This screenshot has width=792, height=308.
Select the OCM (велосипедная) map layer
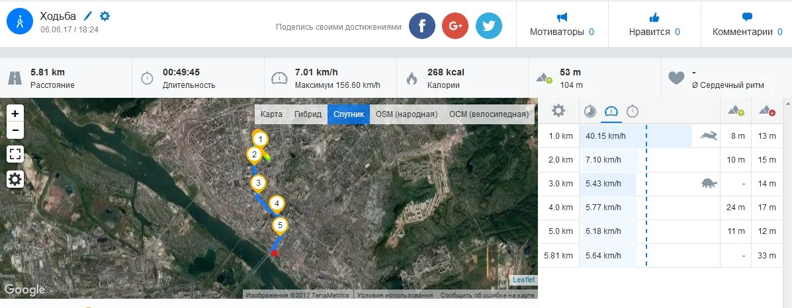click(x=489, y=114)
